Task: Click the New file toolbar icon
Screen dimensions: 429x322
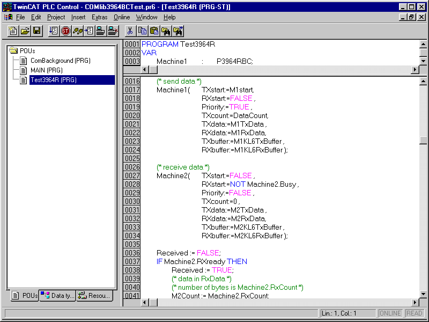Action: (x=13, y=31)
